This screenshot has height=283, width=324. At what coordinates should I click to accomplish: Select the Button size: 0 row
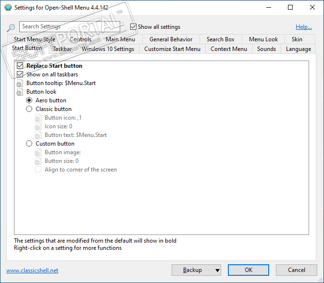pyautogui.click(x=62, y=161)
